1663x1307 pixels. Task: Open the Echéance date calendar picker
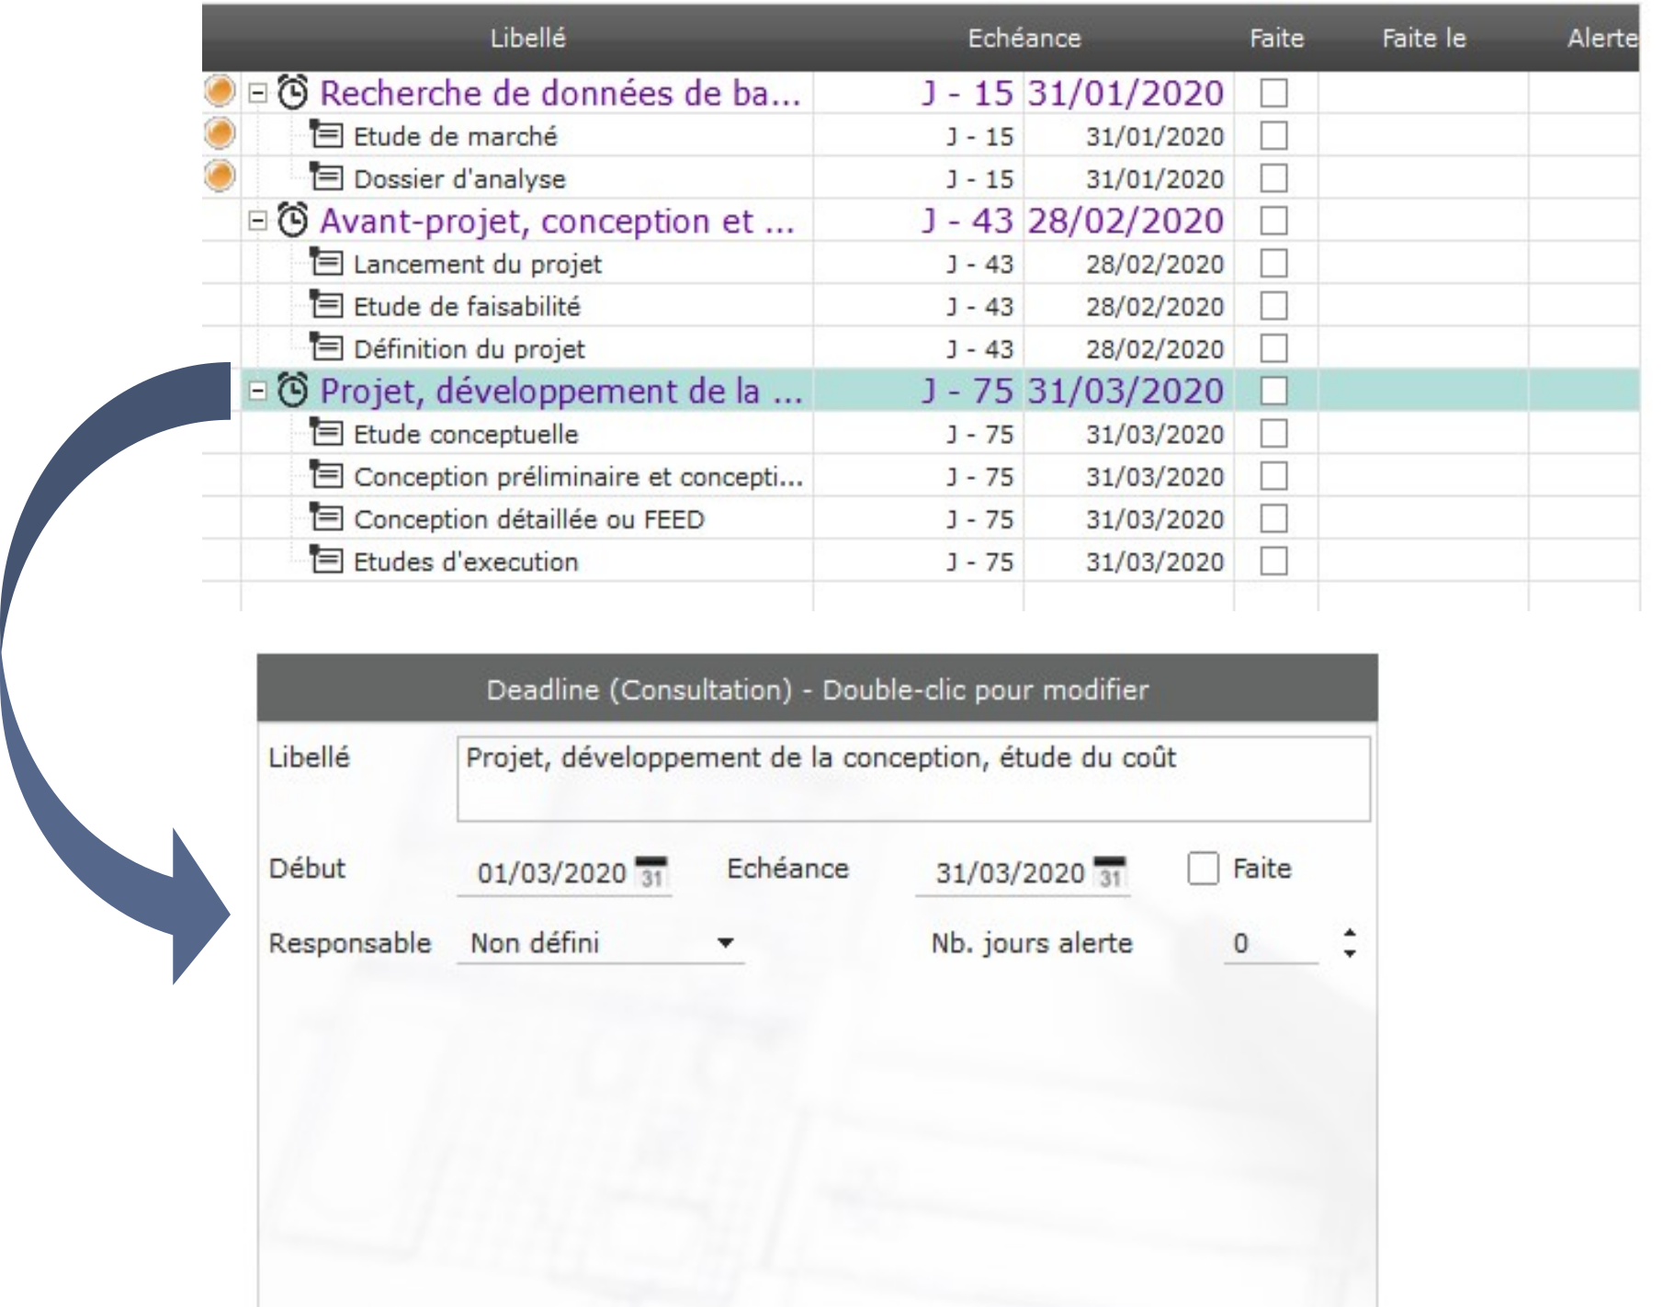pyautogui.click(x=1110, y=871)
